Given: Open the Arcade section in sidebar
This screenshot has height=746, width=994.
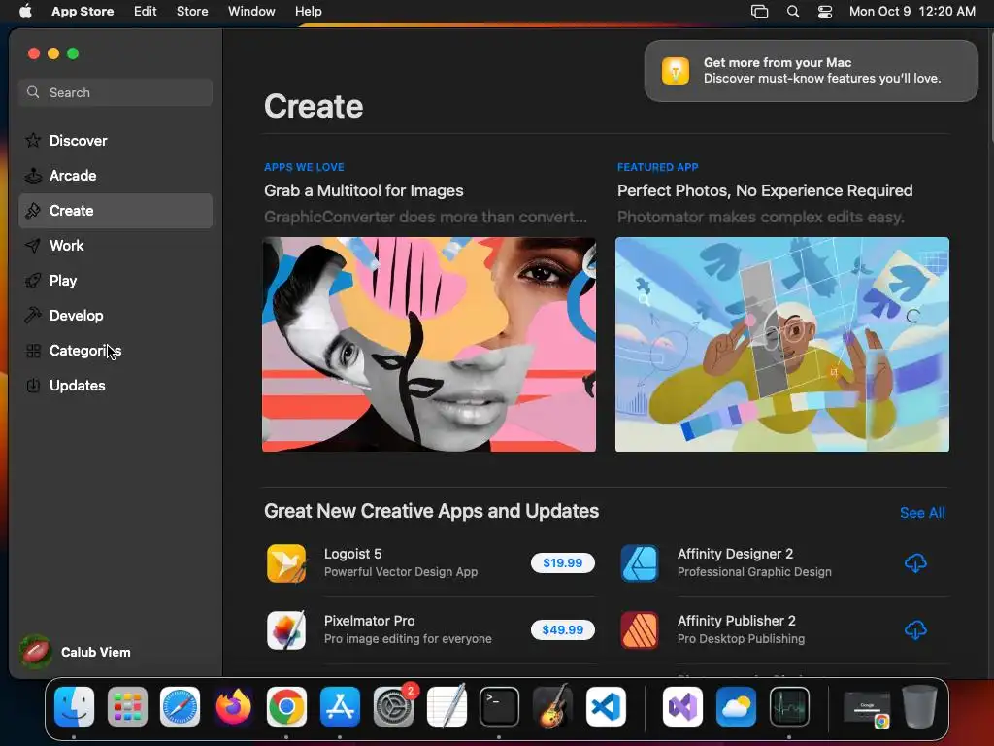Looking at the screenshot, I should (x=116, y=175).
